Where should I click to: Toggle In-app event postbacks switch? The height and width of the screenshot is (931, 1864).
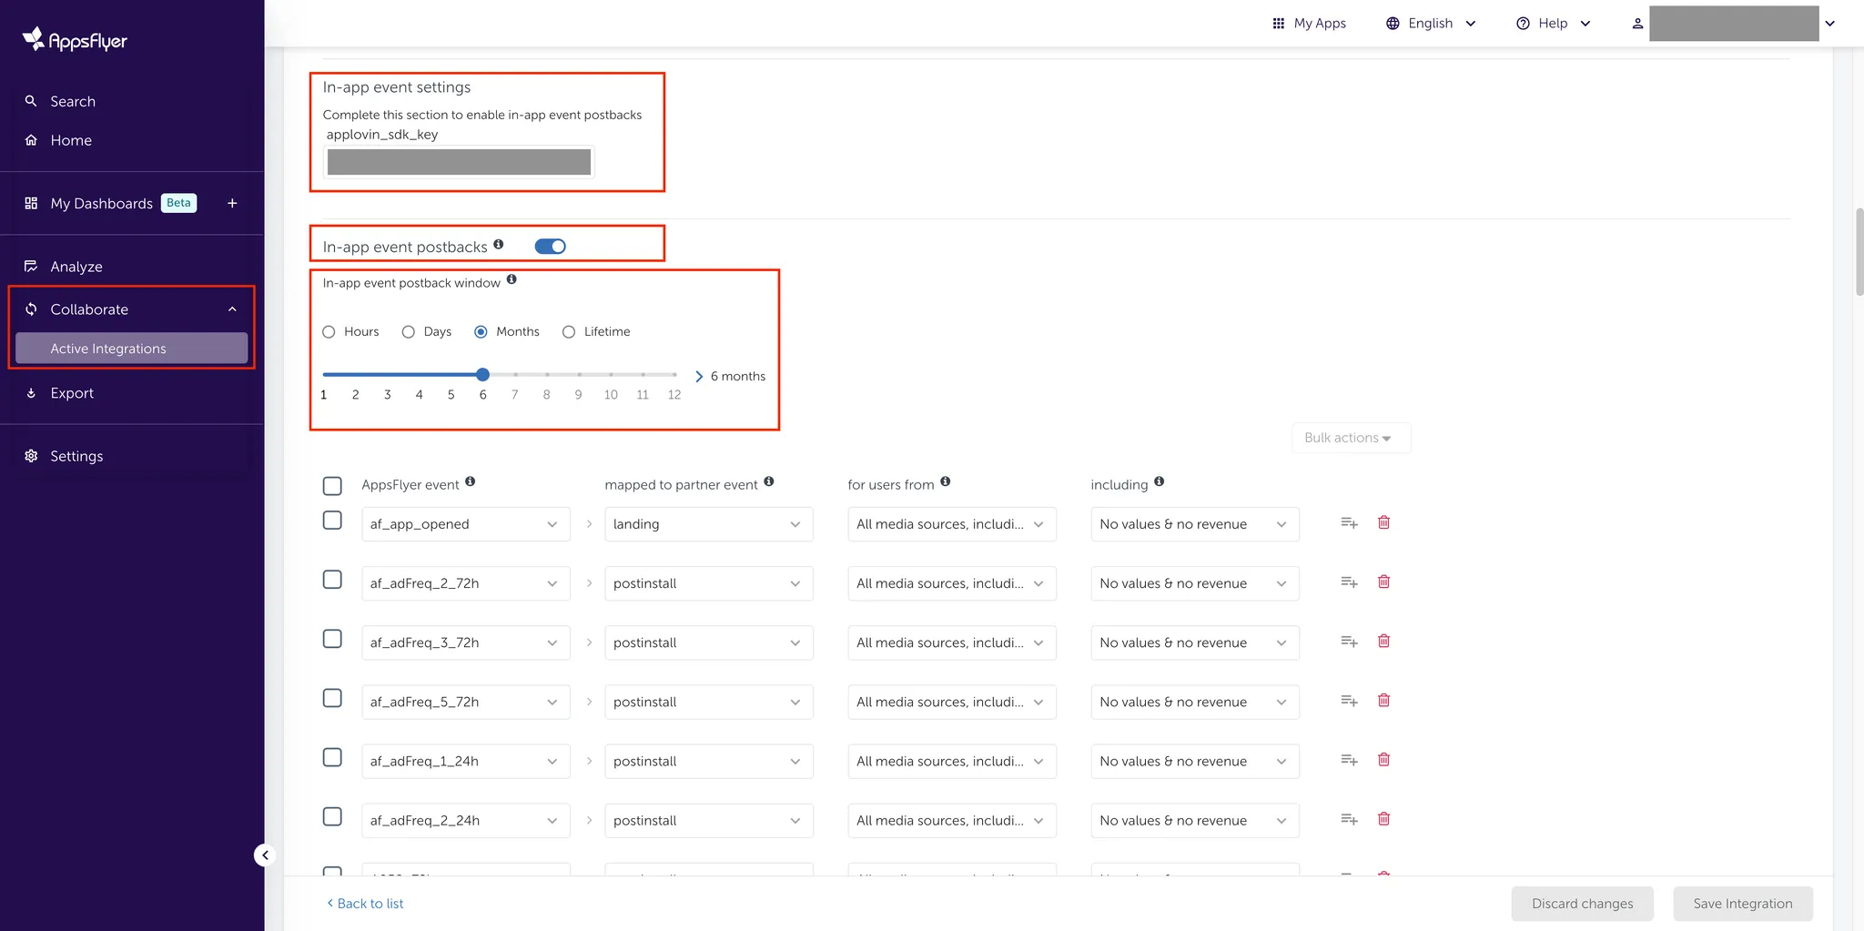click(x=551, y=247)
